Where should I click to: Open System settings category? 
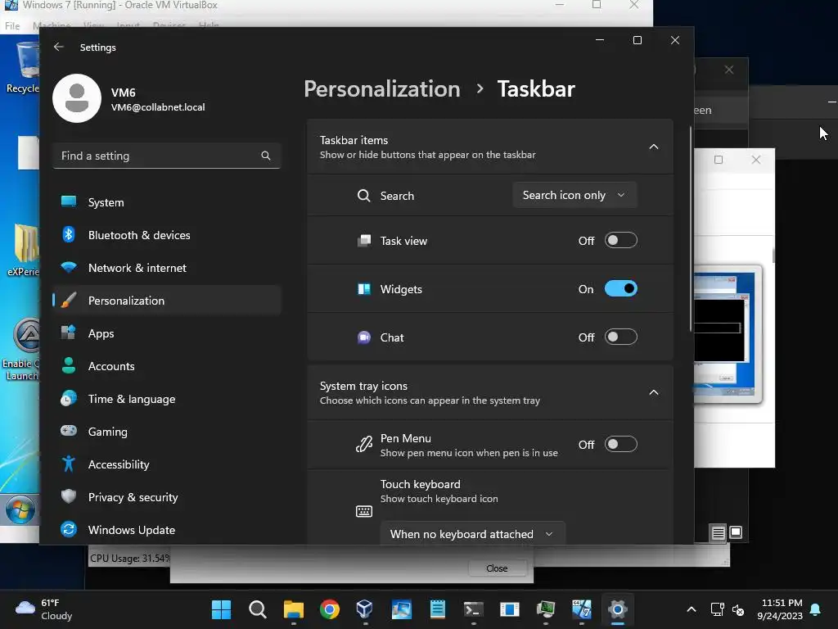tap(167, 202)
